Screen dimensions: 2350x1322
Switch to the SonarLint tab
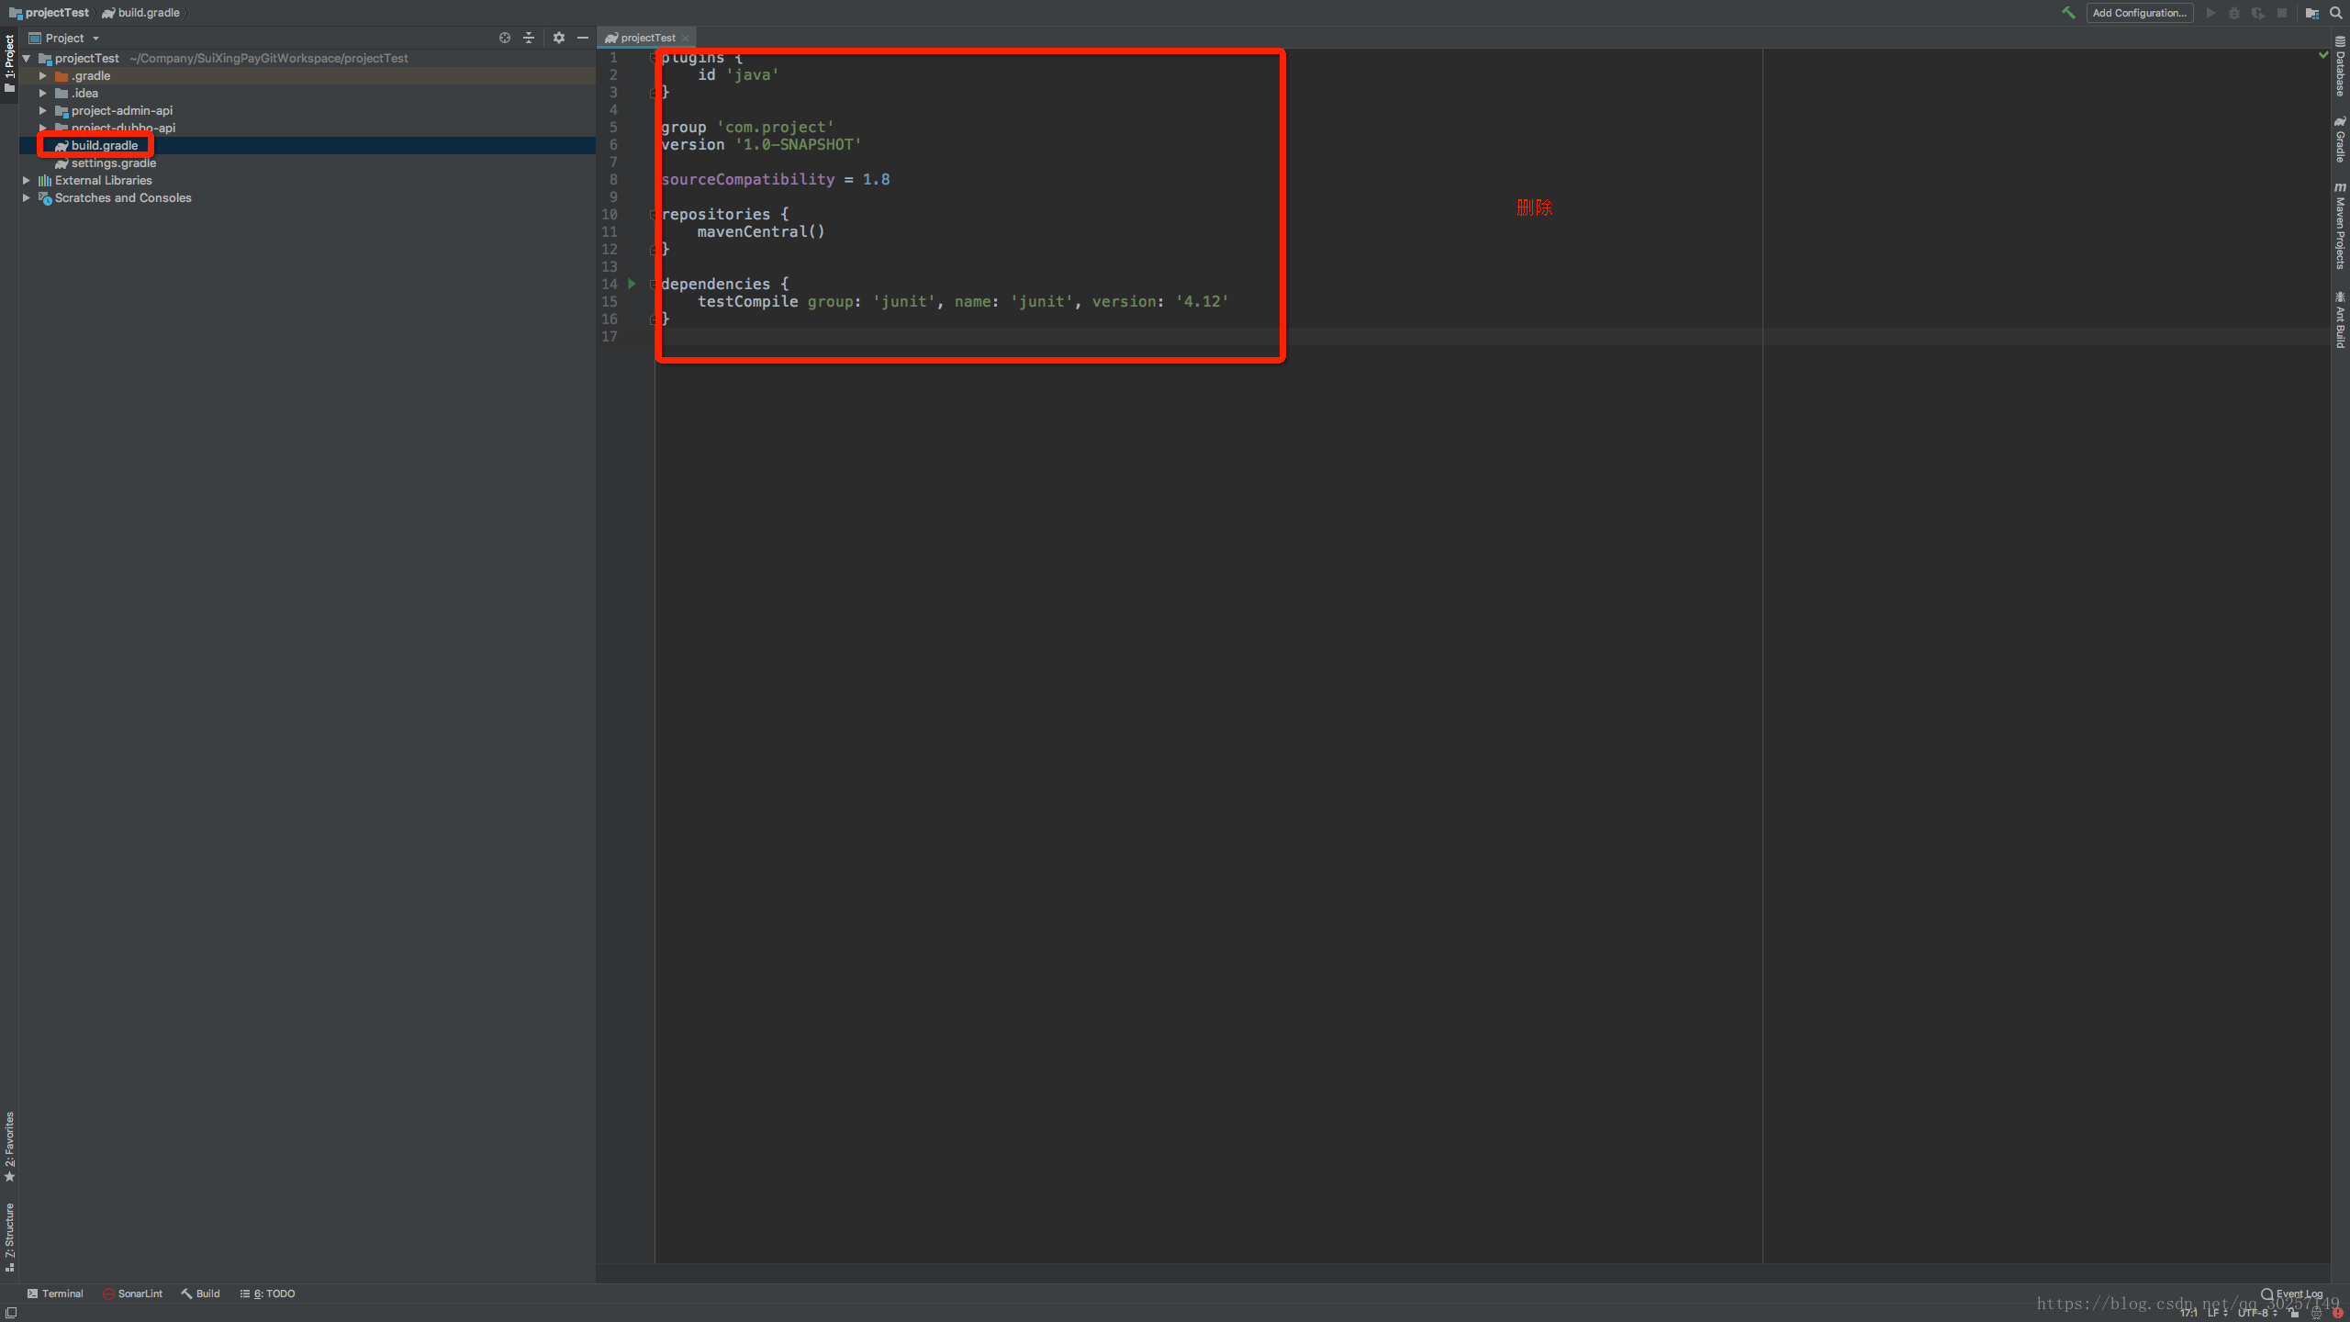click(x=132, y=1294)
